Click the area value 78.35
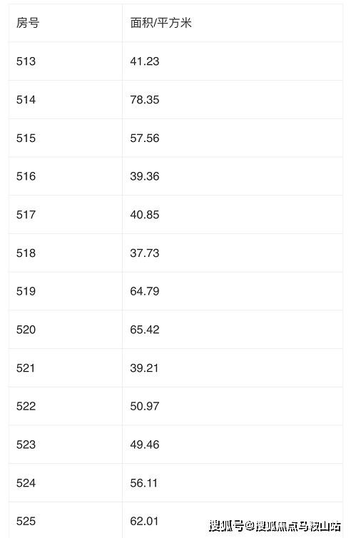The height and width of the screenshot is (538, 351). point(145,100)
